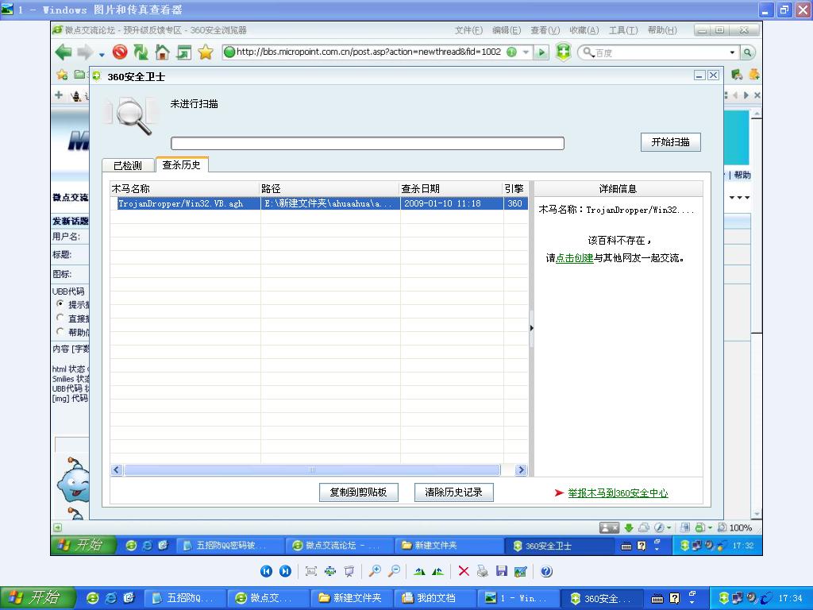This screenshot has width=813, height=610.
Task: Open the 举报木马到360安全中心 link
Action: click(618, 492)
